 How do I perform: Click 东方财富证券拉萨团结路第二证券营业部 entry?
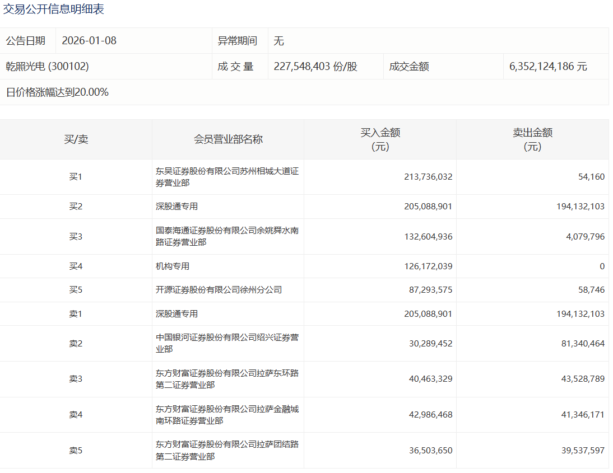click(x=227, y=450)
